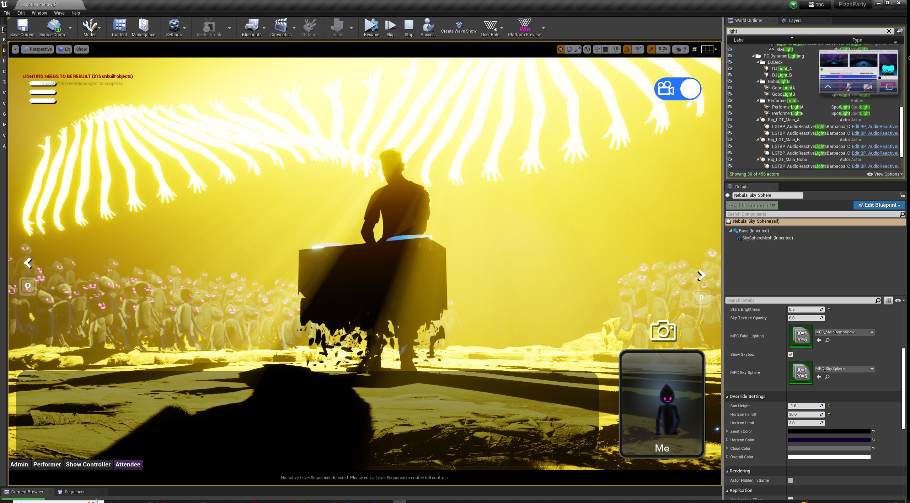Image resolution: width=910 pixels, height=503 pixels.
Task: Toggle the Show Skybox checkbox
Action: click(x=791, y=354)
